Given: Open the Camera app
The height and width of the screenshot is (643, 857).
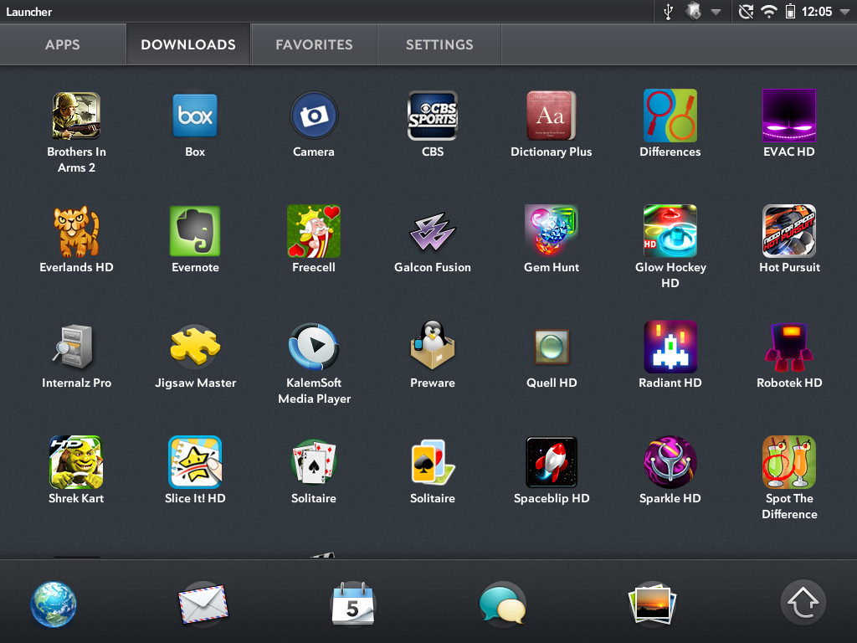Looking at the screenshot, I should tap(314, 116).
